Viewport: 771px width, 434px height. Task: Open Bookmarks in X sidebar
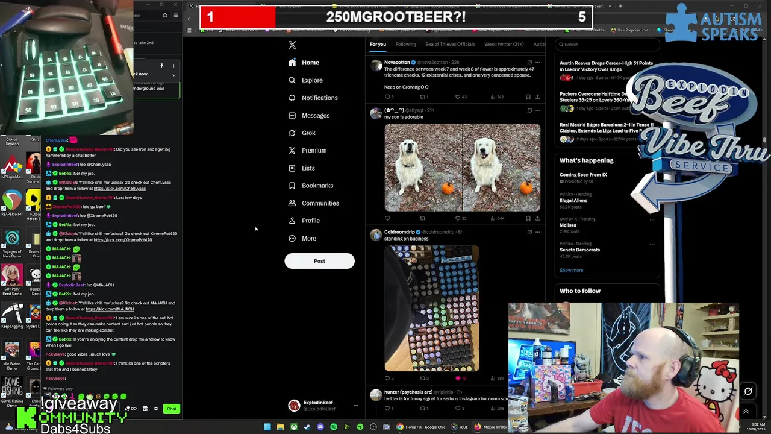pyautogui.click(x=310, y=186)
